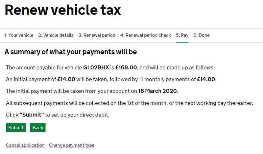Screen dimensions: 263x154
Task: Click the sentence about subsequent payment collection
Action: tap(130, 103)
